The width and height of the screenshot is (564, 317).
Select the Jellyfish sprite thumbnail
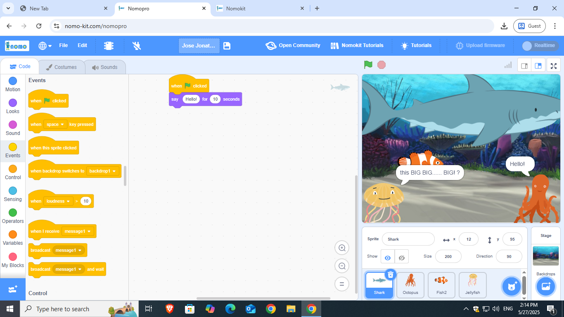(x=473, y=285)
